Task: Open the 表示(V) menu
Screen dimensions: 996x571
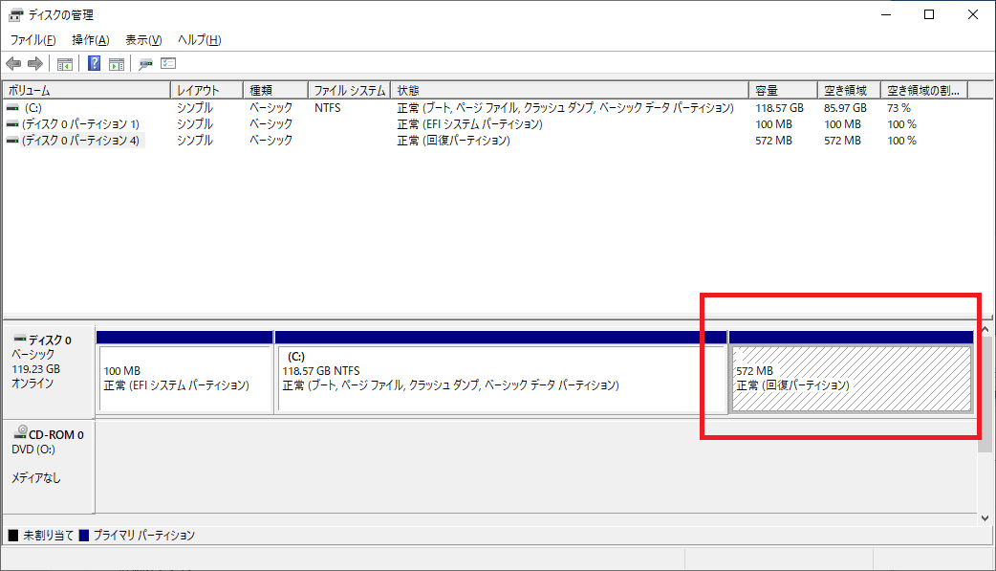Action: pos(143,40)
